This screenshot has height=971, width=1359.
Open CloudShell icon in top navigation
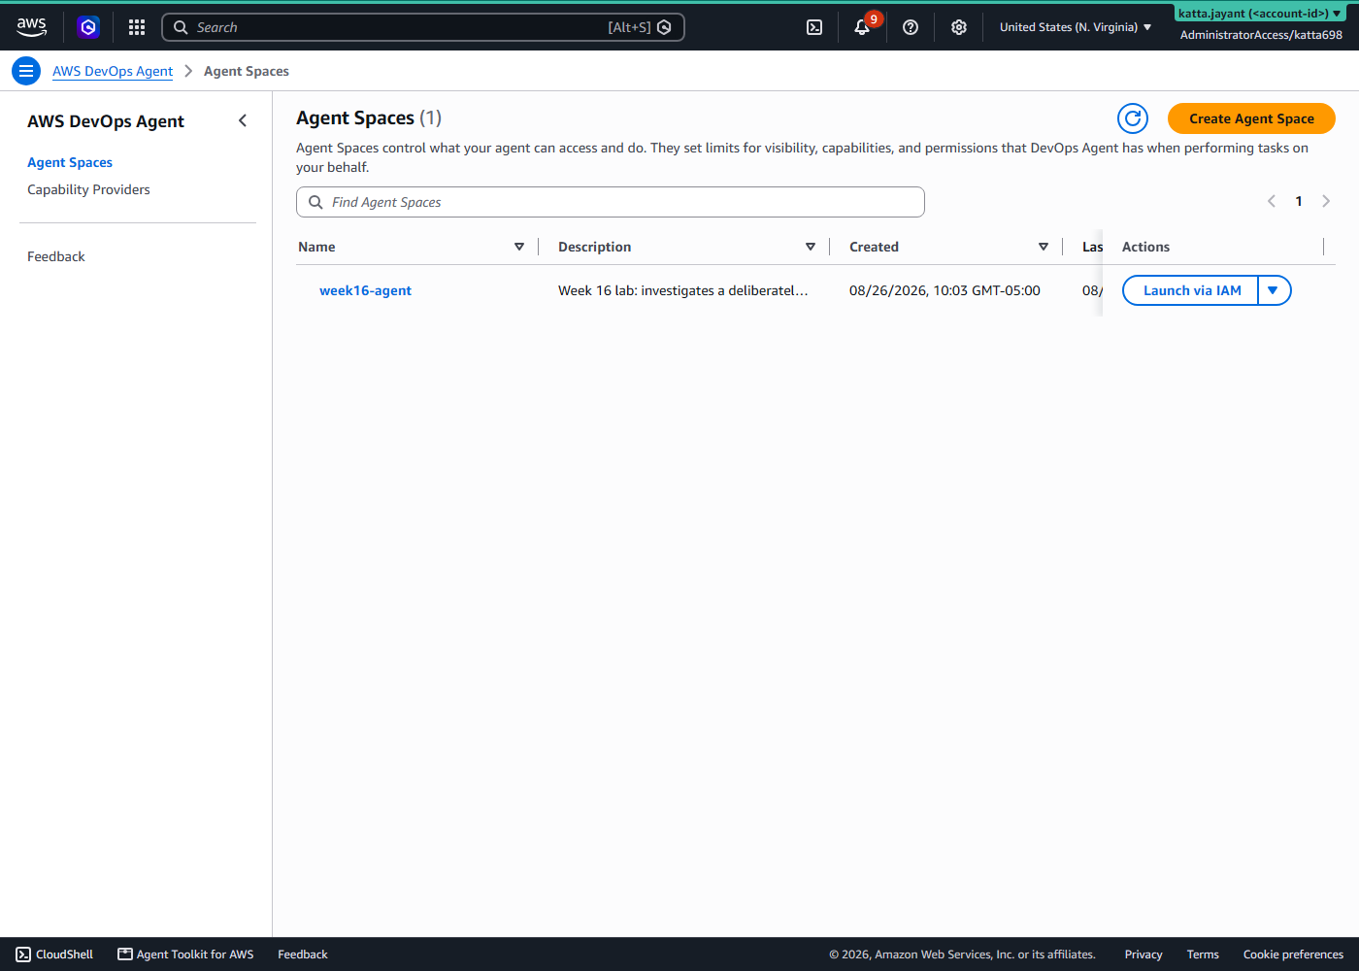[814, 27]
